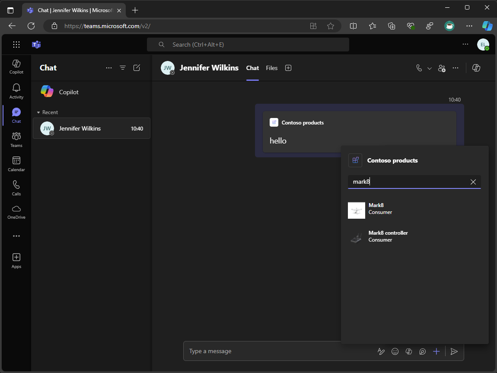Open the Teams section
Viewport: 497px width, 373px height.
[x=16, y=140]
